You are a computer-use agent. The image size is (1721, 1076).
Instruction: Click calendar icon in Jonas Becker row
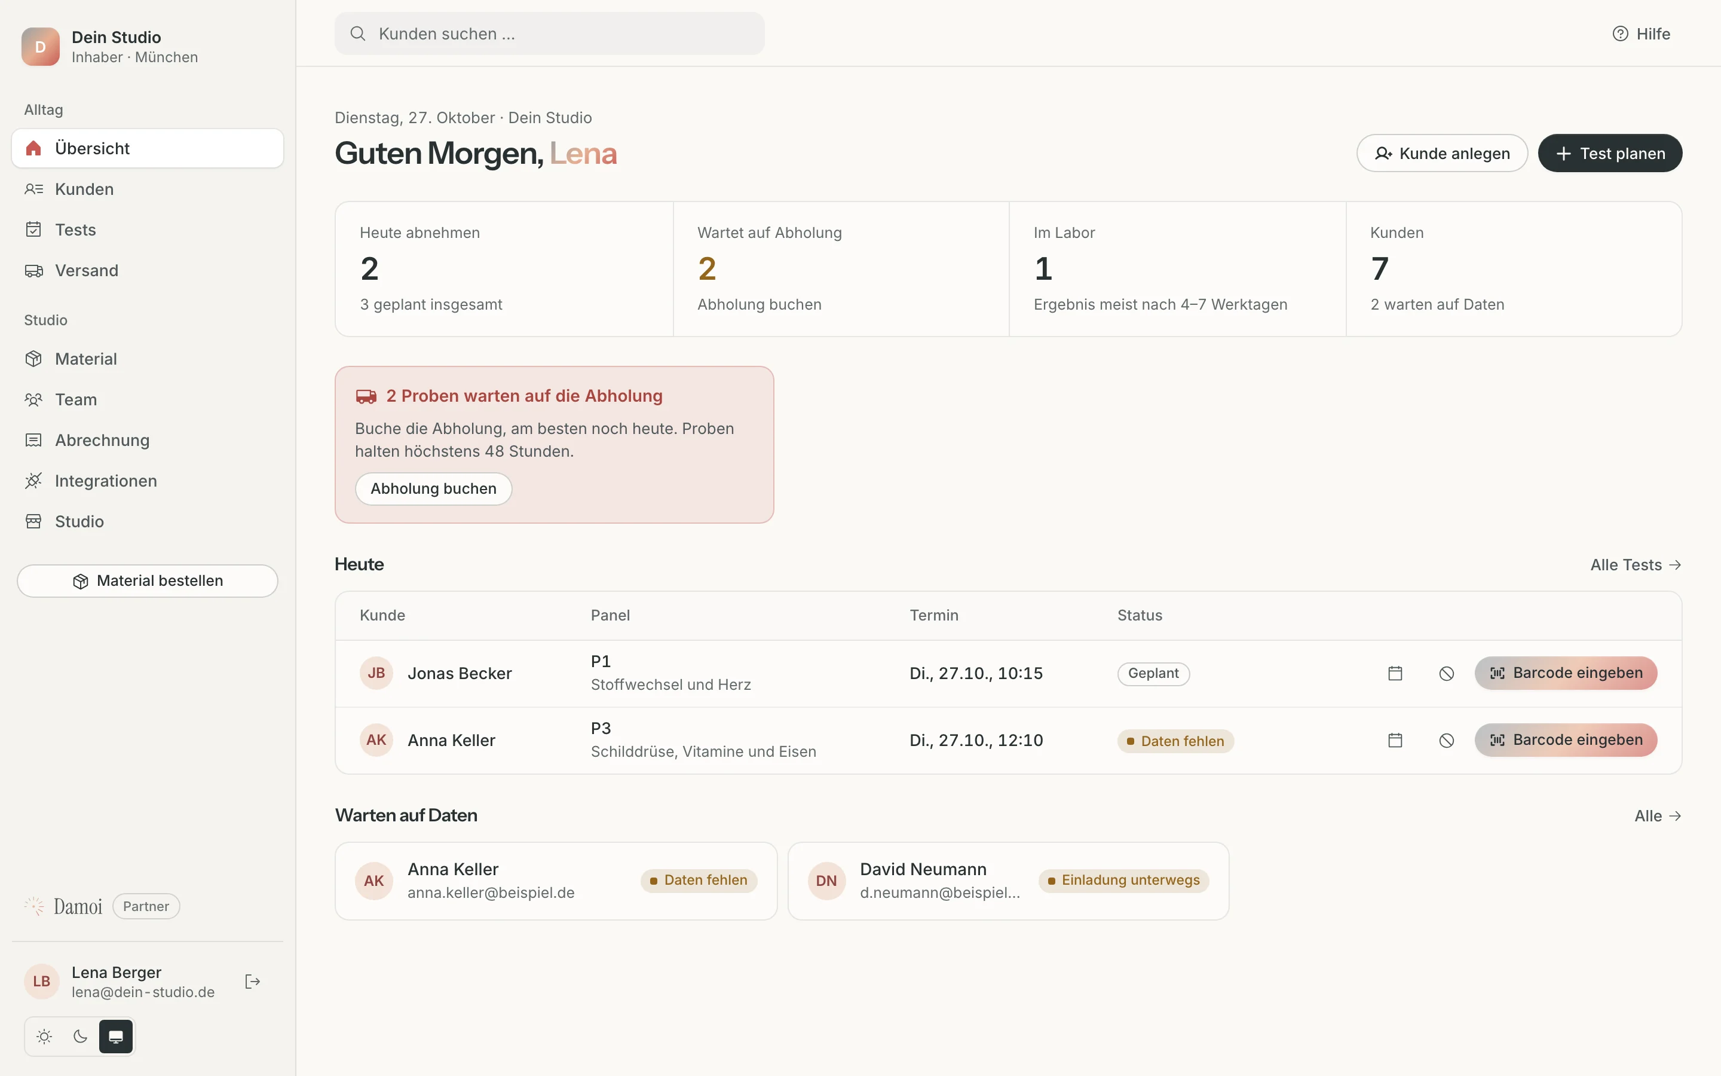(1395, 673)
